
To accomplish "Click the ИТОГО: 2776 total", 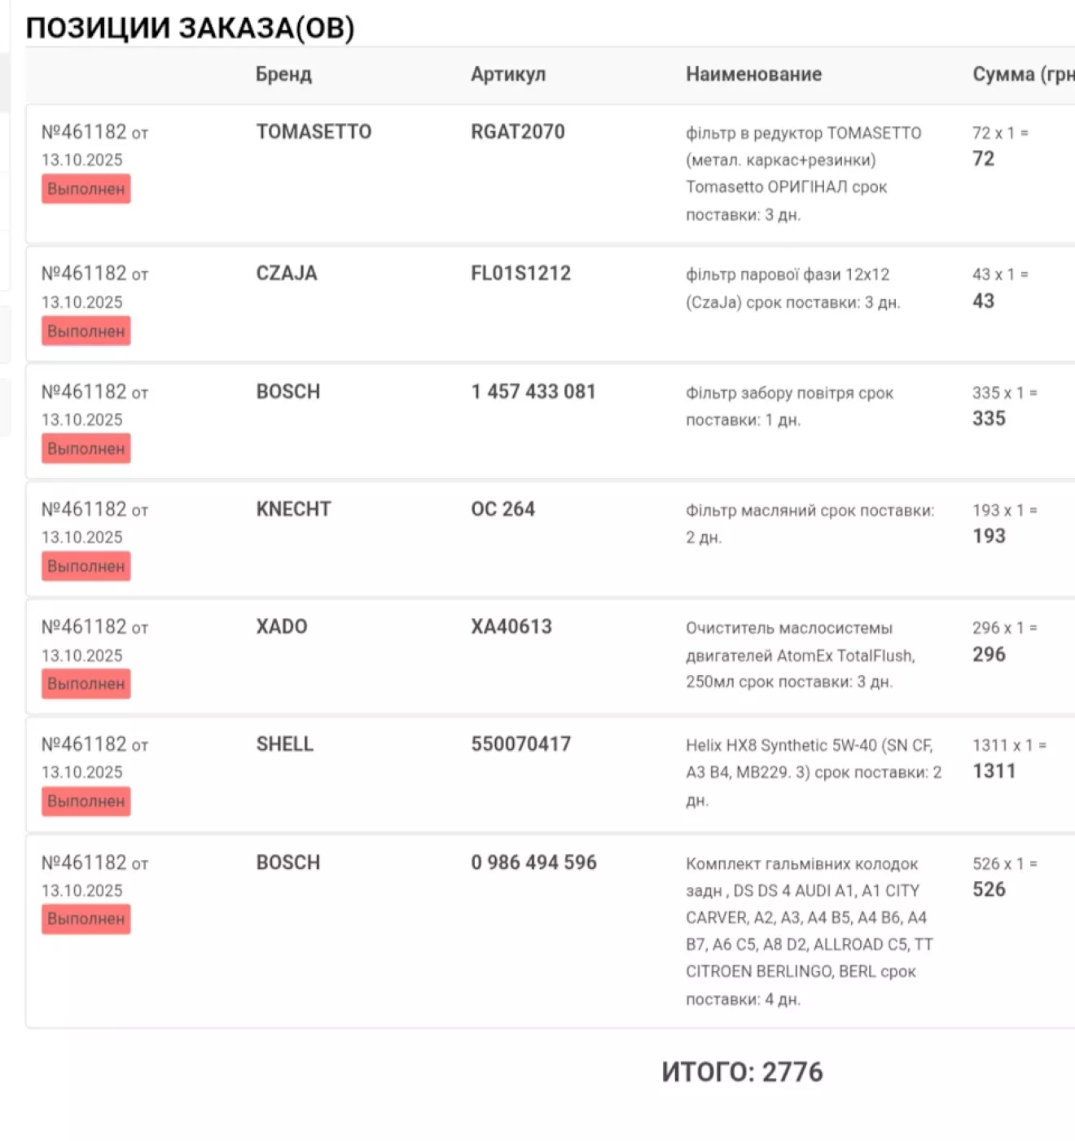I will [x=742, y=1072].
